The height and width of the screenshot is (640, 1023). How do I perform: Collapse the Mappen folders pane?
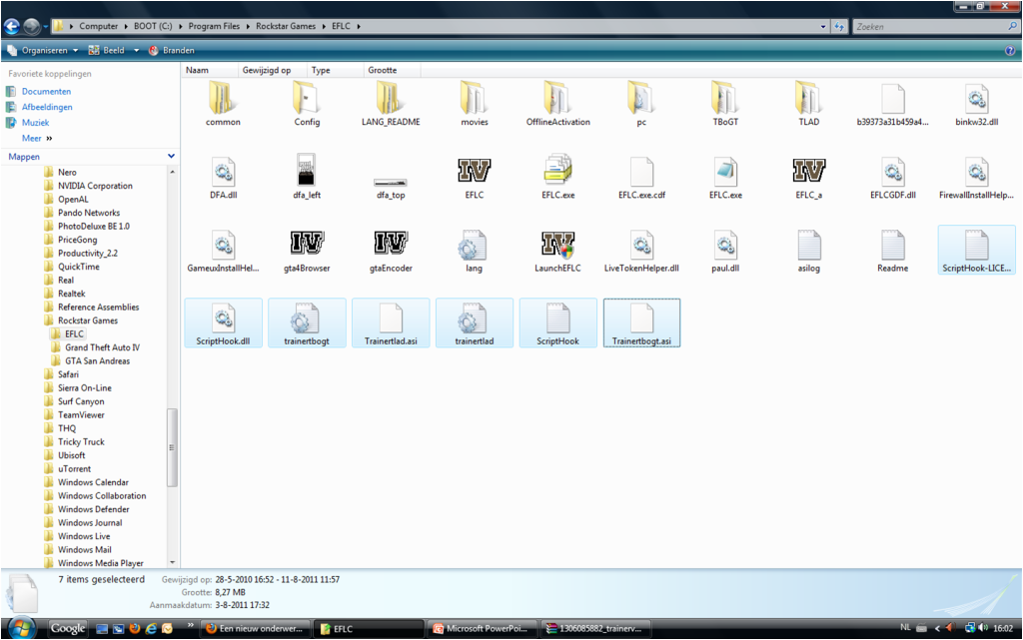(x=171, y=157)
